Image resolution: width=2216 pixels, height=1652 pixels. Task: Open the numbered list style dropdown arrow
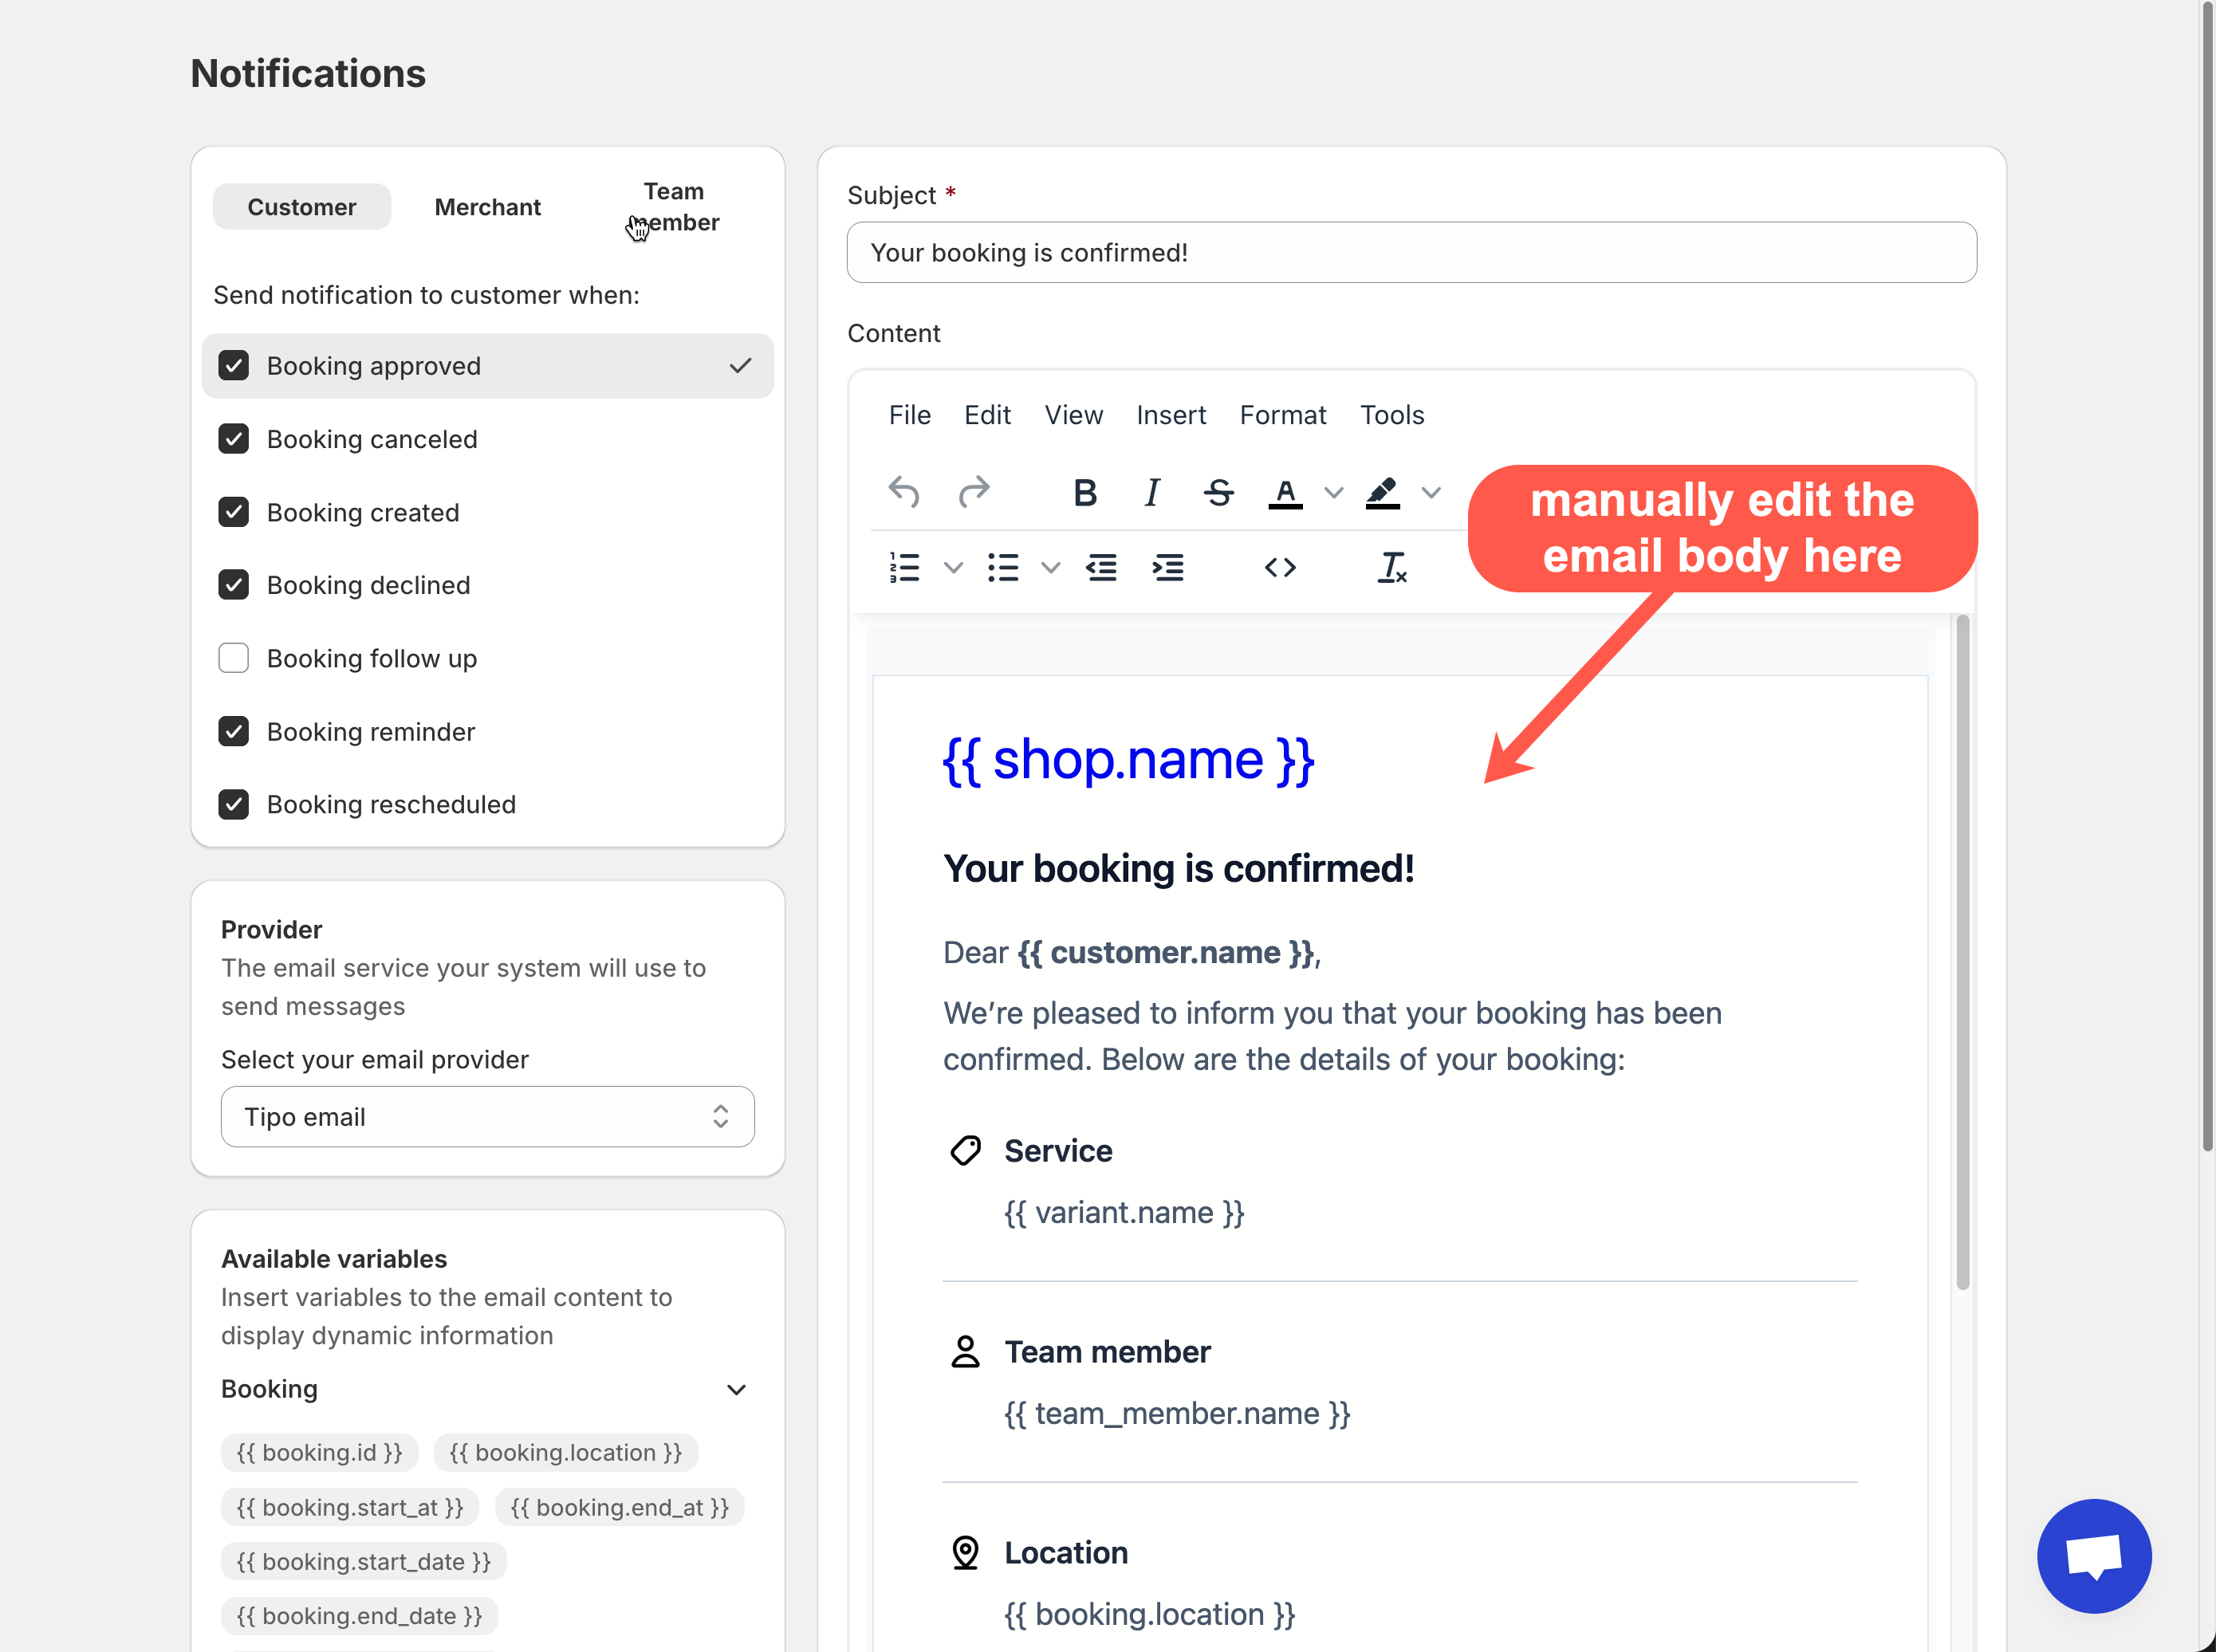(x=953, y=568)
